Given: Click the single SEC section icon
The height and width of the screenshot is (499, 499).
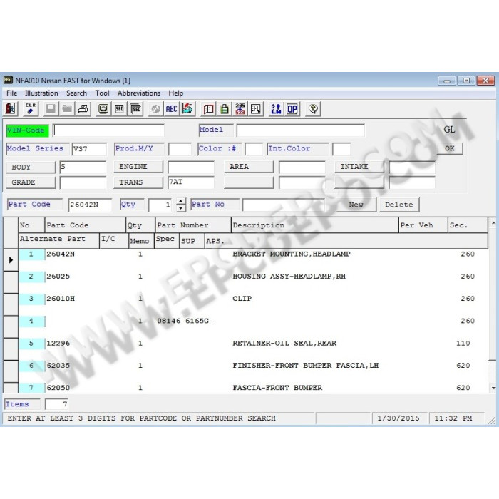Looking at the screenshot, I should [119, 109].
